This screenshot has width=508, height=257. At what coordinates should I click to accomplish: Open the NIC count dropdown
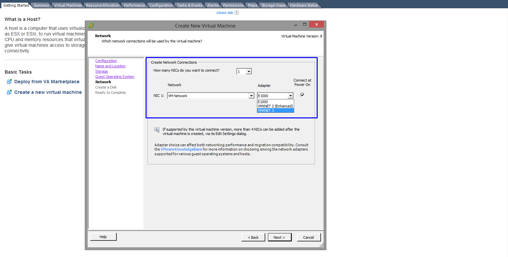click(x=249, y=71)
